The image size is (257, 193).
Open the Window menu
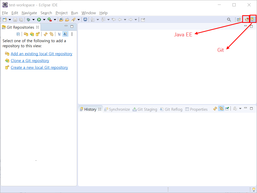pos(89,13)
